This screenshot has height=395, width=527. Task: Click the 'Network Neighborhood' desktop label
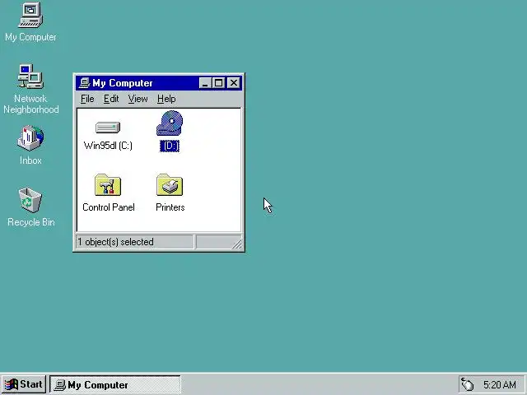(31, 105)
